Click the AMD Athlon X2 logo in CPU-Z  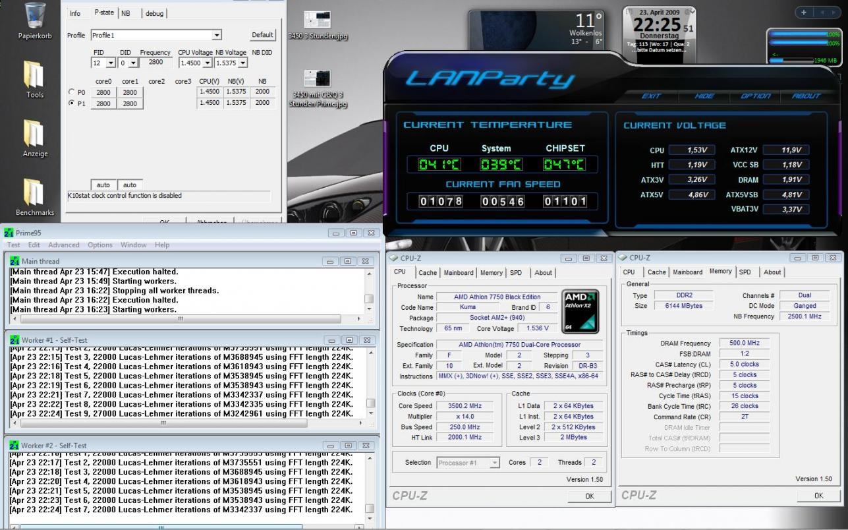pyautogui.click(x=580, y=311)
